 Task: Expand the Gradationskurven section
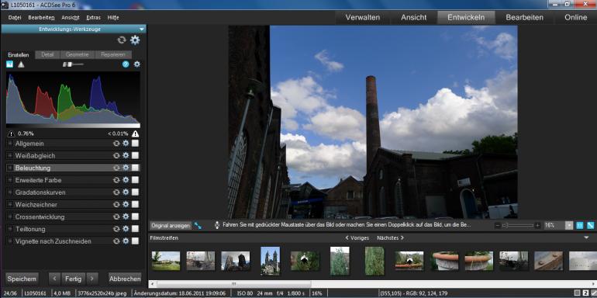pos(10,192)
